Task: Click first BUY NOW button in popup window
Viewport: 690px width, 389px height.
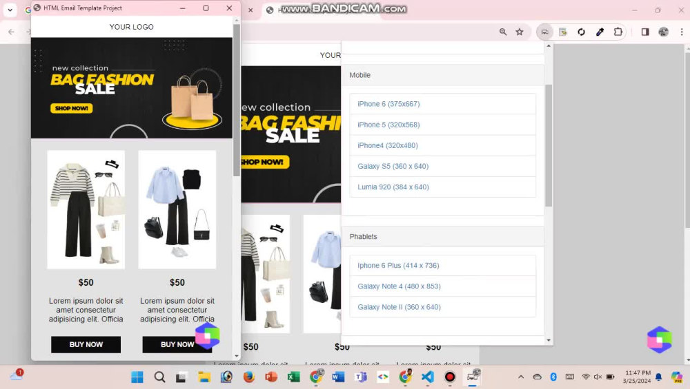Action: (x=86, y=345)
